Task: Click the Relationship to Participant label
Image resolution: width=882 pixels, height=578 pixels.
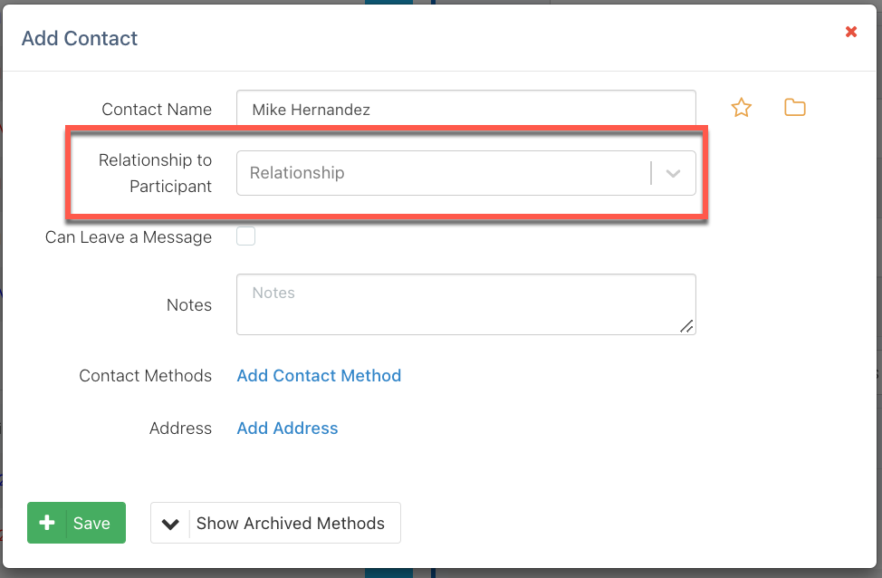Action: (155, 173)
